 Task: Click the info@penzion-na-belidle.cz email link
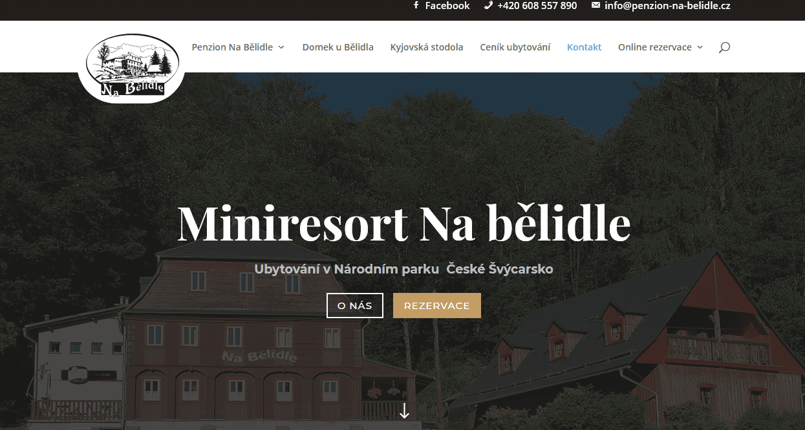[x=667, y=6]
